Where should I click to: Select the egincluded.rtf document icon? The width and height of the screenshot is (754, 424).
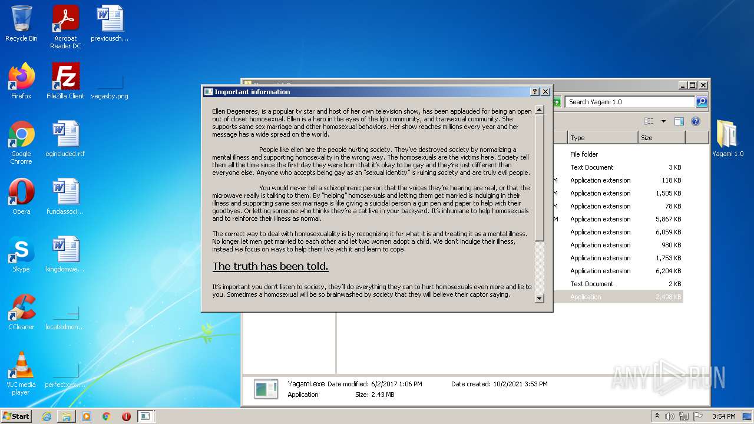click(65, 138)
